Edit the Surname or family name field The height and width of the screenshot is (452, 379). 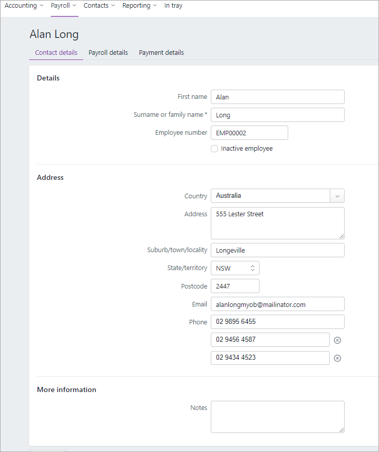[277, 115]
